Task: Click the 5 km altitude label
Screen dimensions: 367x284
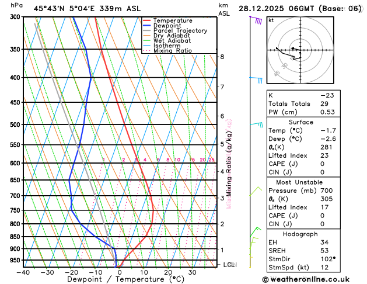Action: pyautogui.click(x=222, y=144)
